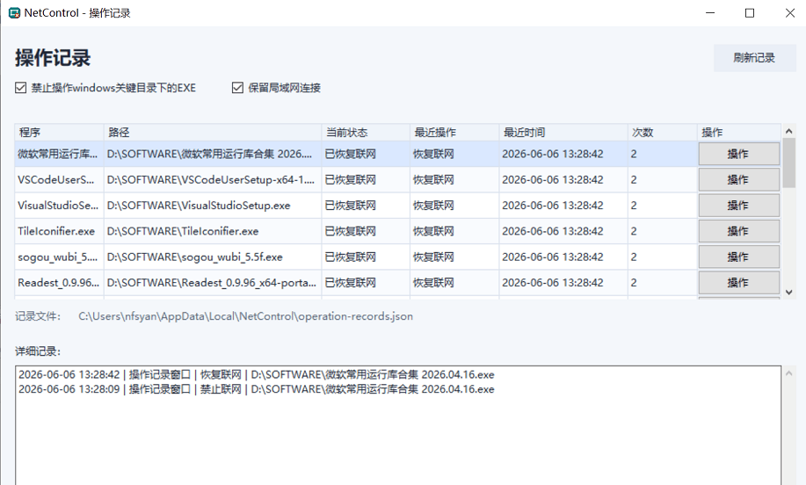Viewport: 806px width, 485px height.
Task: Sort by the 最近时间 column header
Action: [563, 133]
